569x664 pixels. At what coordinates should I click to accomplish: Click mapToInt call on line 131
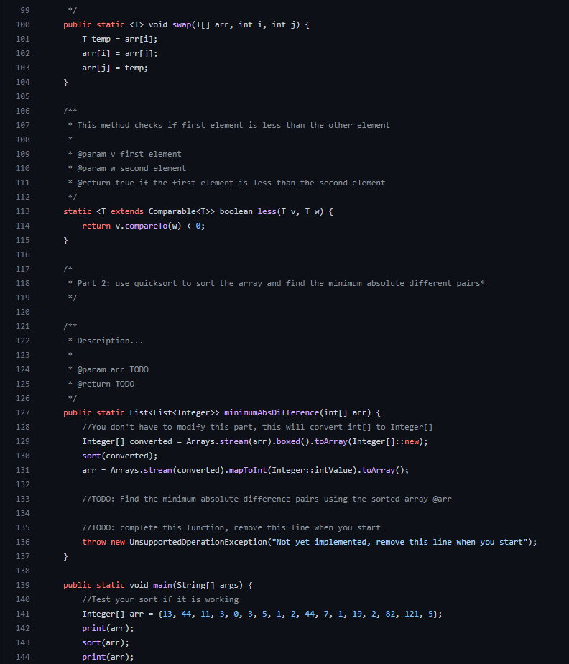click(248, 470)
